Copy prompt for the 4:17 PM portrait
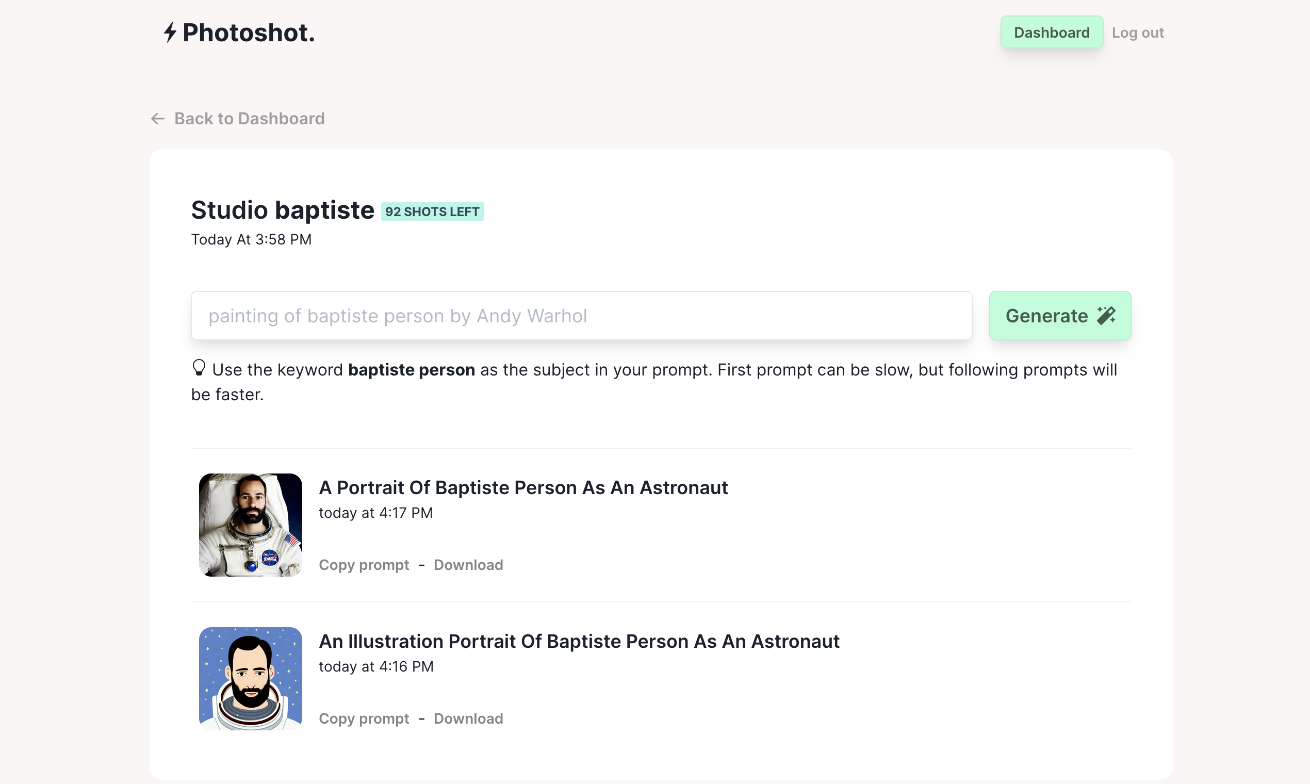Screen dimensions: 1310x784 [x=364, y=565]
